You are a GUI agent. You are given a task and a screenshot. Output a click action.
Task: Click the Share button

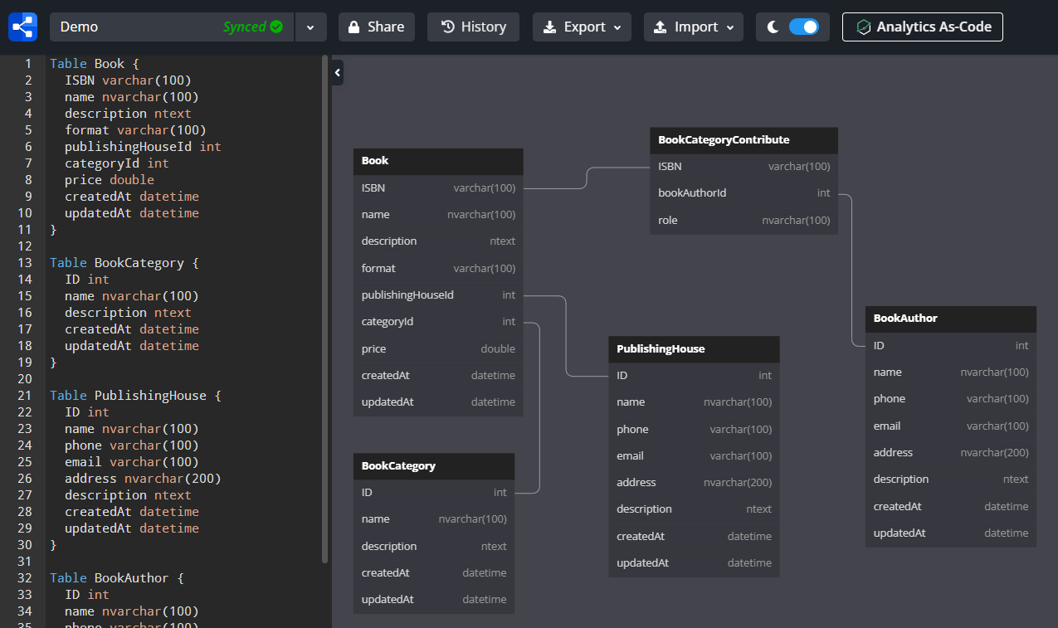(x=376, y=27)
